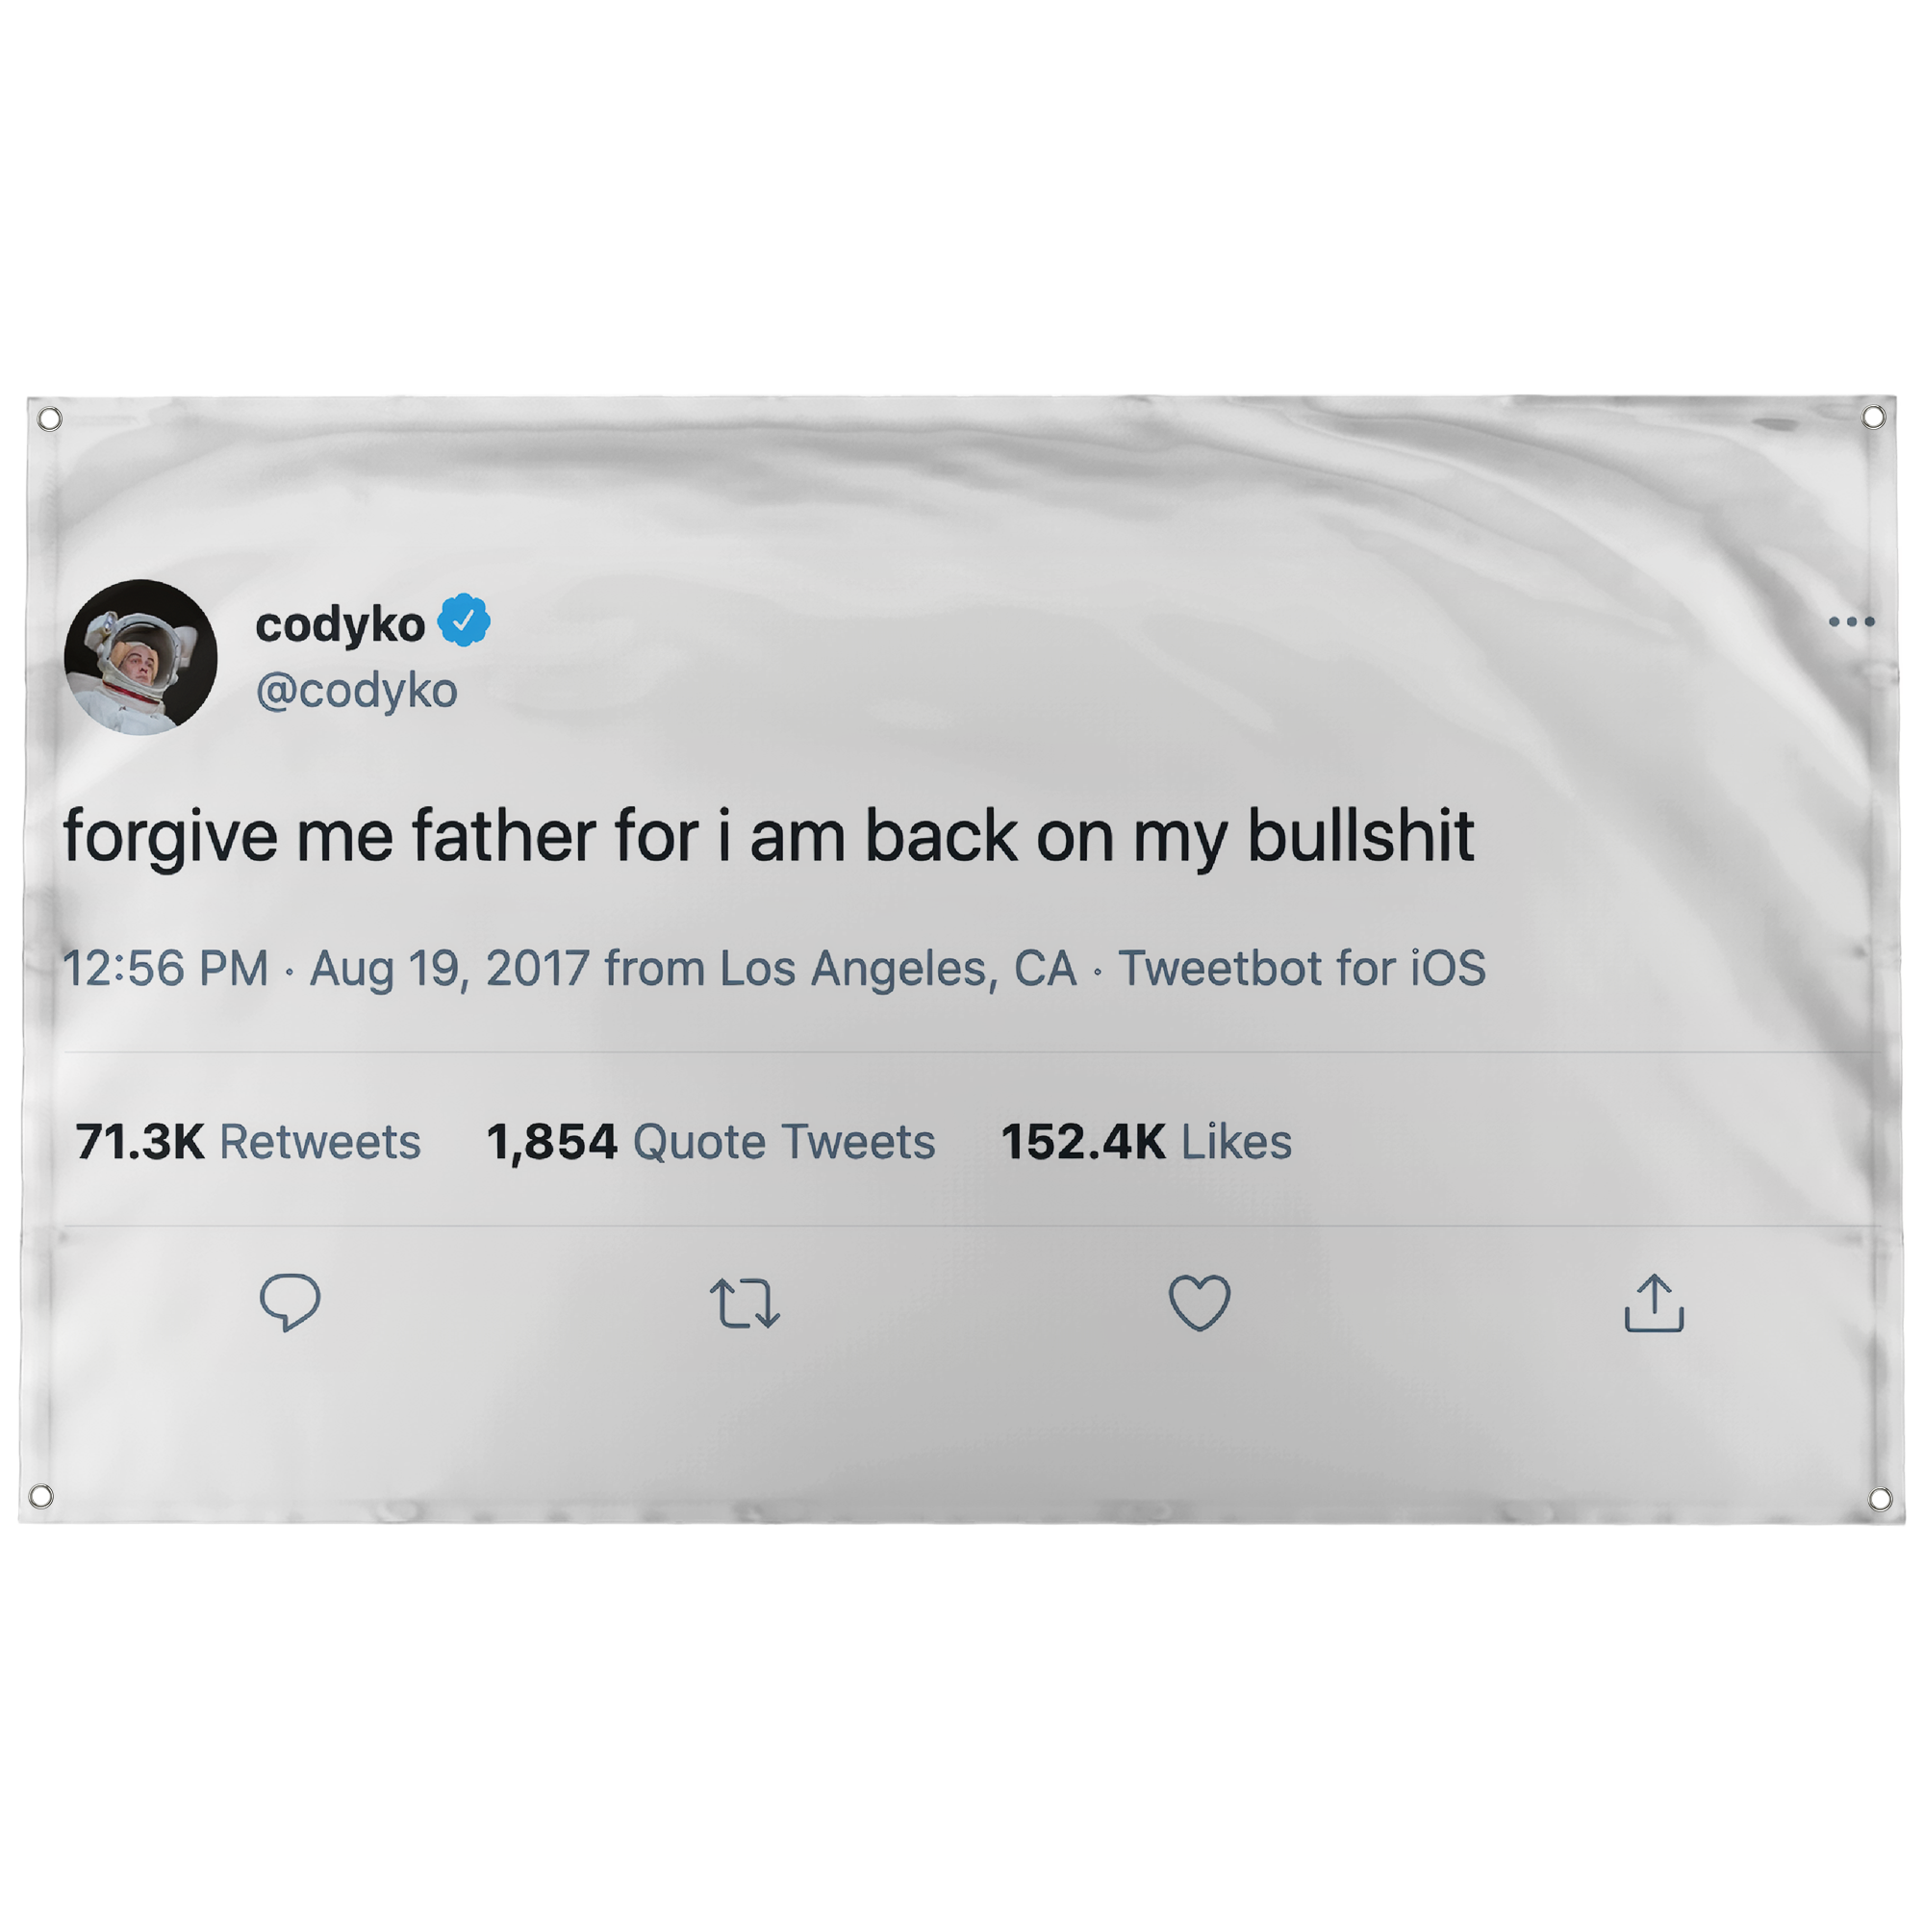Open the share upload icon

(x=1654, y=1302)
